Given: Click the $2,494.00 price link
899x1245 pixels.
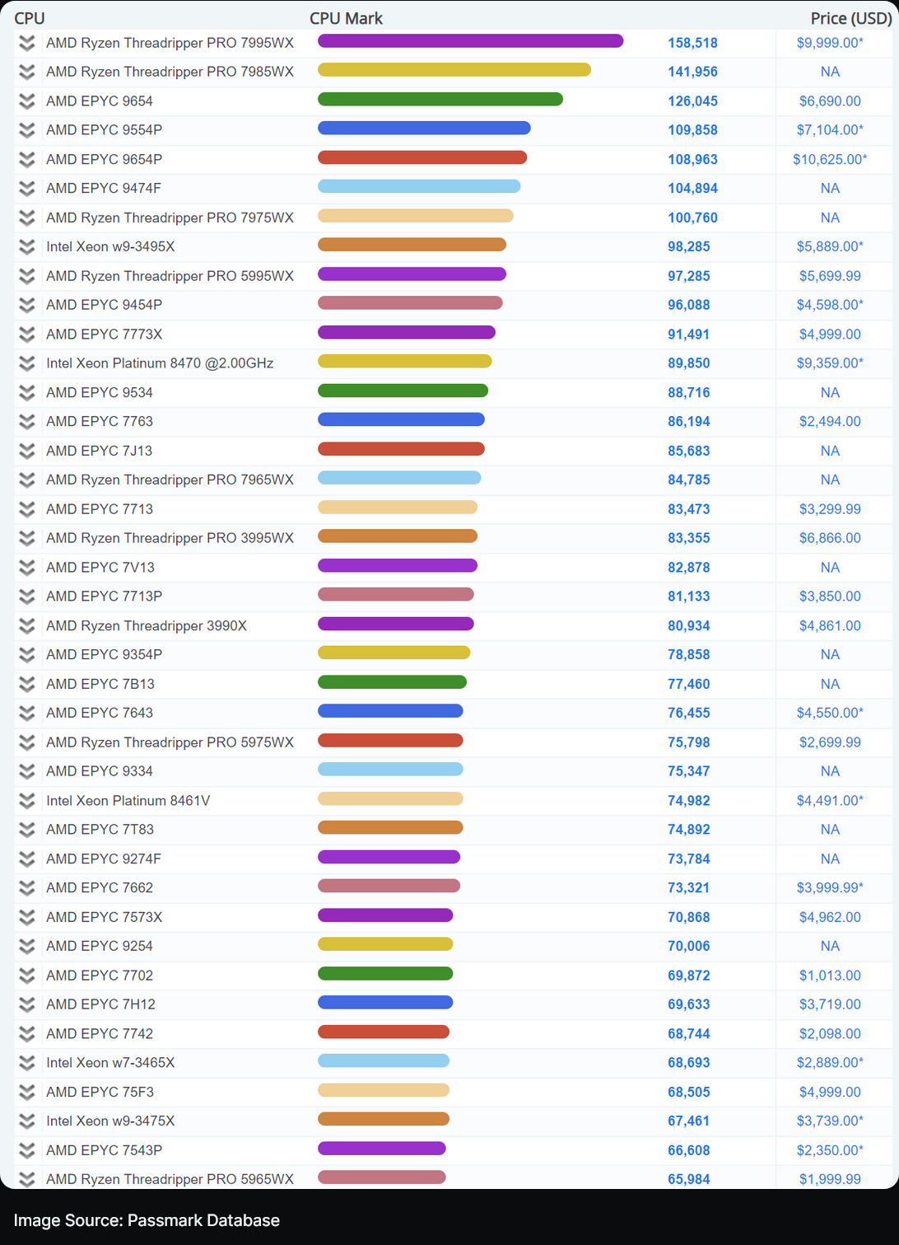Looking at the screenshot, I should [830, 422].
